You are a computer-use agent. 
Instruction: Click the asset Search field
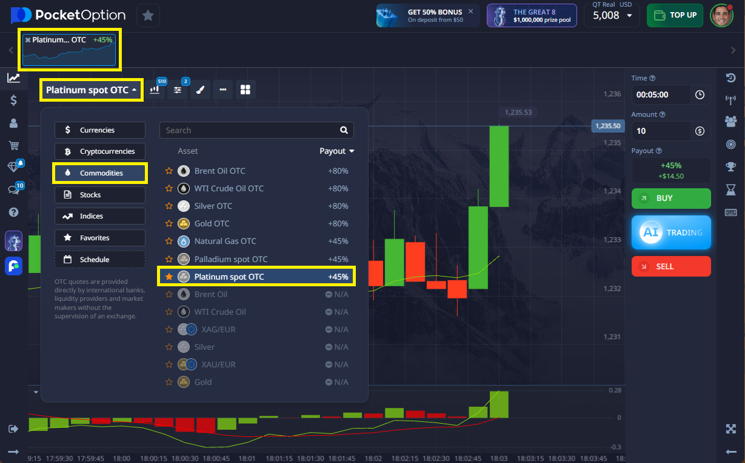pyautogui.click(x=250, y=130)
